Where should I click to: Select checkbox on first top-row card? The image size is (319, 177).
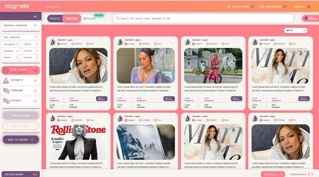point(106,41)
